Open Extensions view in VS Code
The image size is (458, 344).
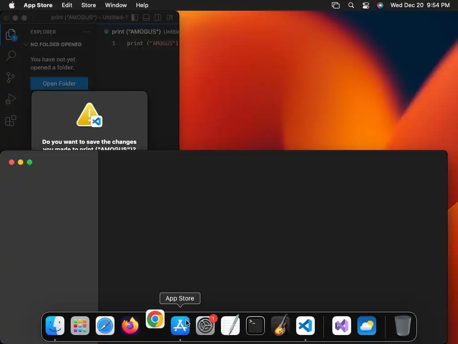click(x=11, y=120)
